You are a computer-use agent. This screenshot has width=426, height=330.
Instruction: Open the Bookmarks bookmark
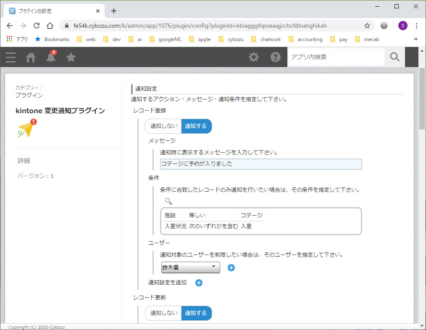52,39
